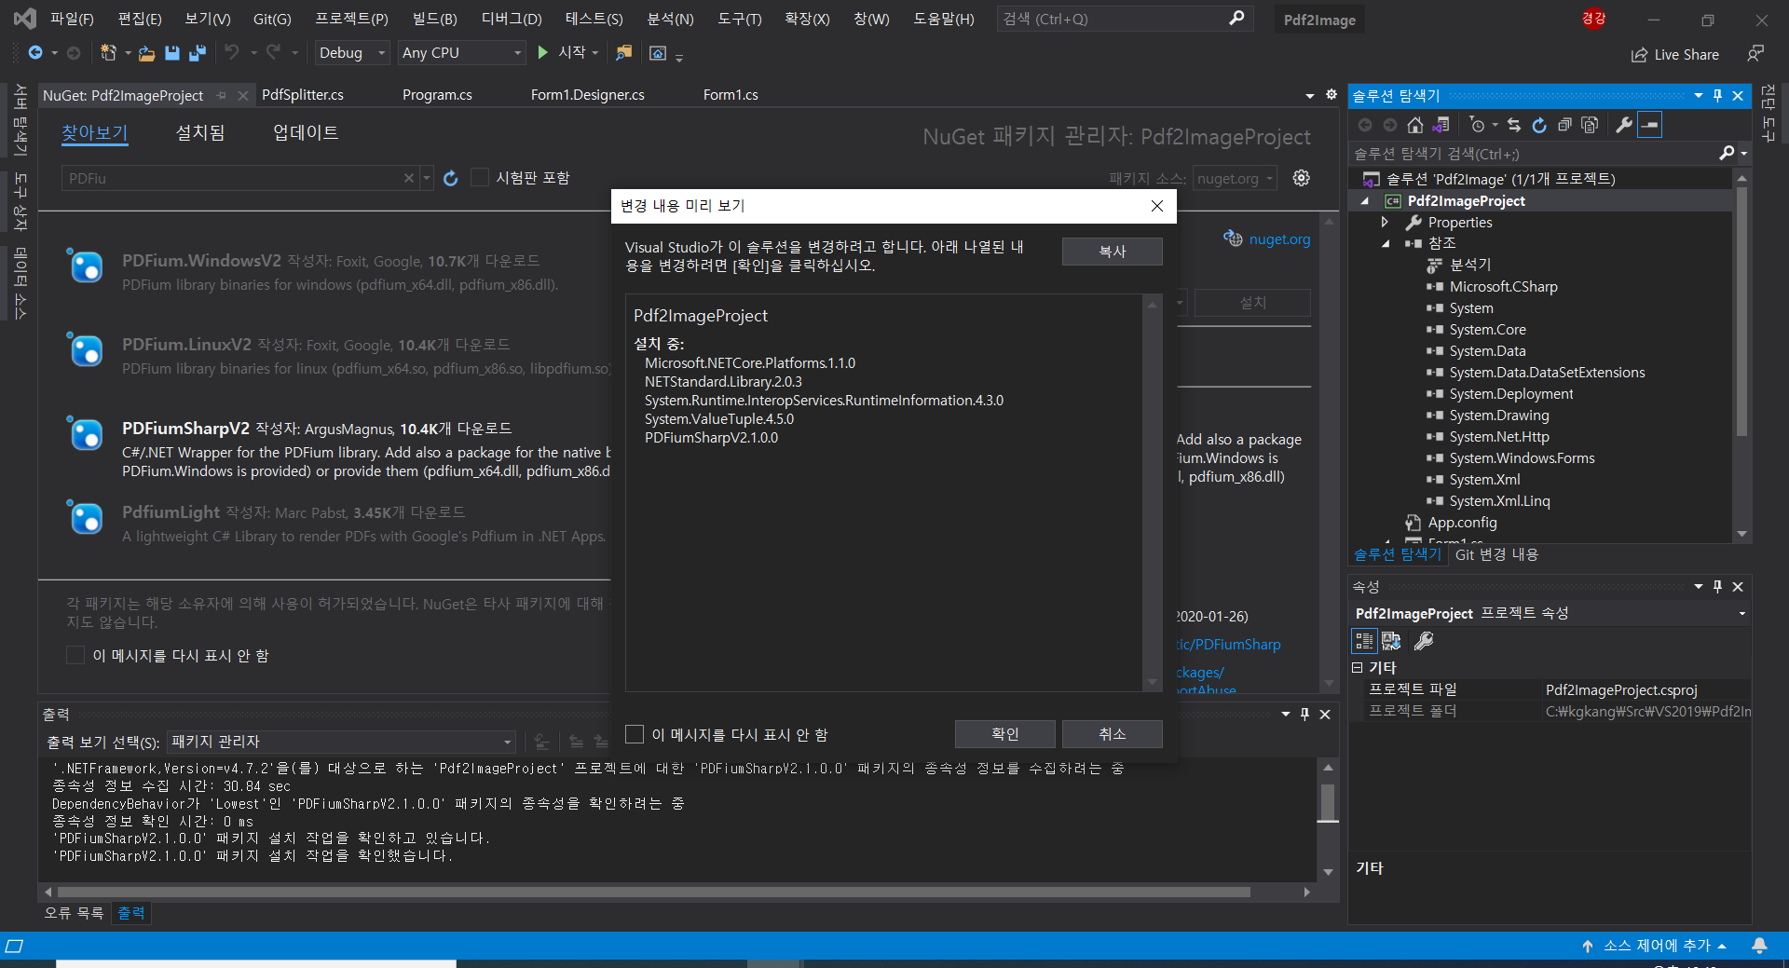Click the 복사 Copy button

tap(1112, 252)
